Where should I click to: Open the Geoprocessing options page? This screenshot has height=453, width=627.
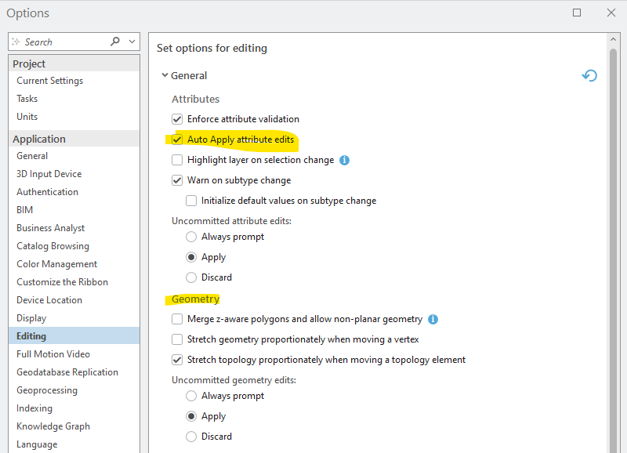click(47, 390)
